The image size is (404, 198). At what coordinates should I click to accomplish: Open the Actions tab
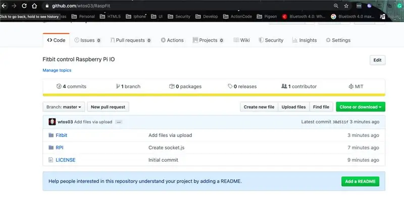[172, 40]
